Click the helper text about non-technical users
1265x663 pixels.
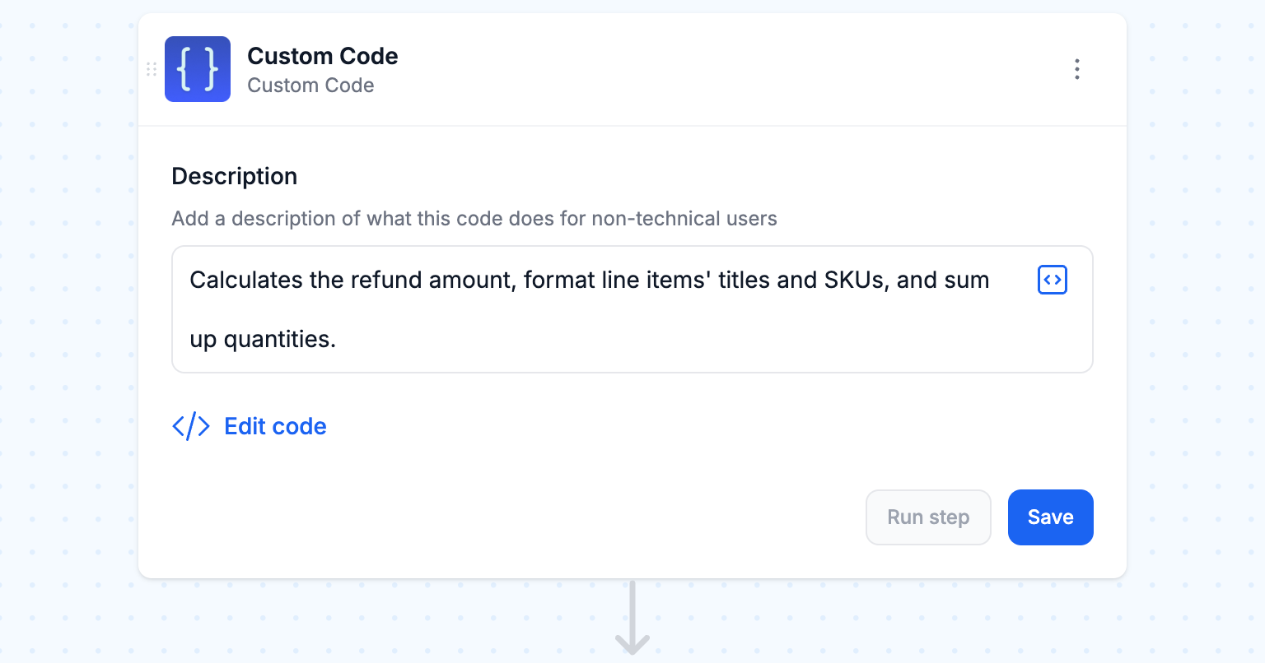tap(474, 219)
